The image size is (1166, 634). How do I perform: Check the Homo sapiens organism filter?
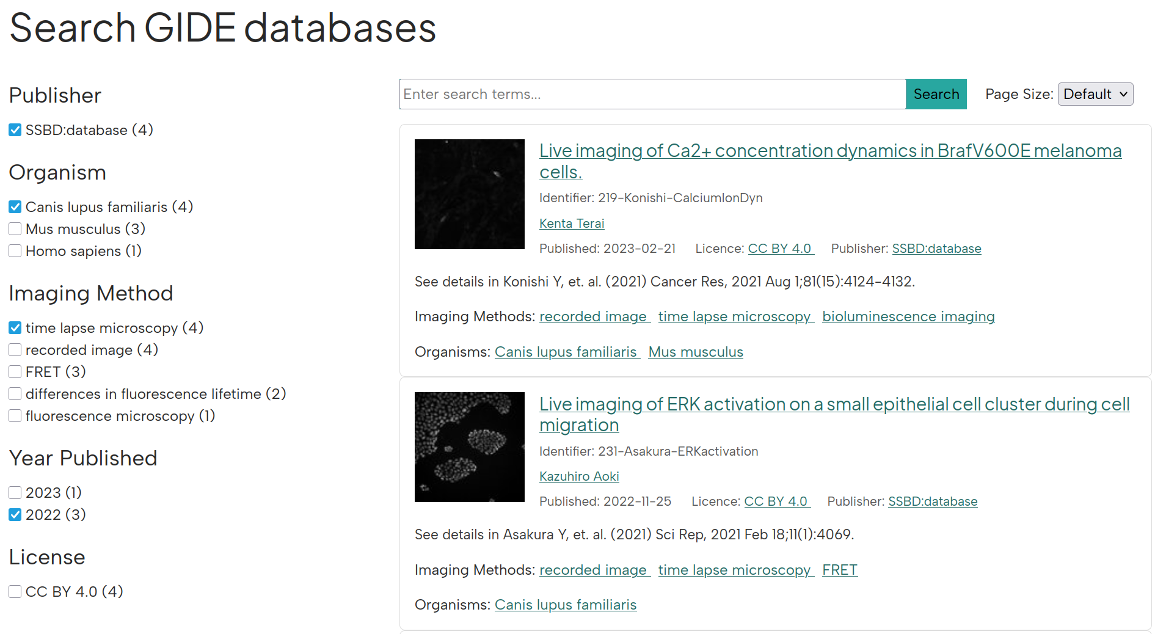click(x=15, y=251)
